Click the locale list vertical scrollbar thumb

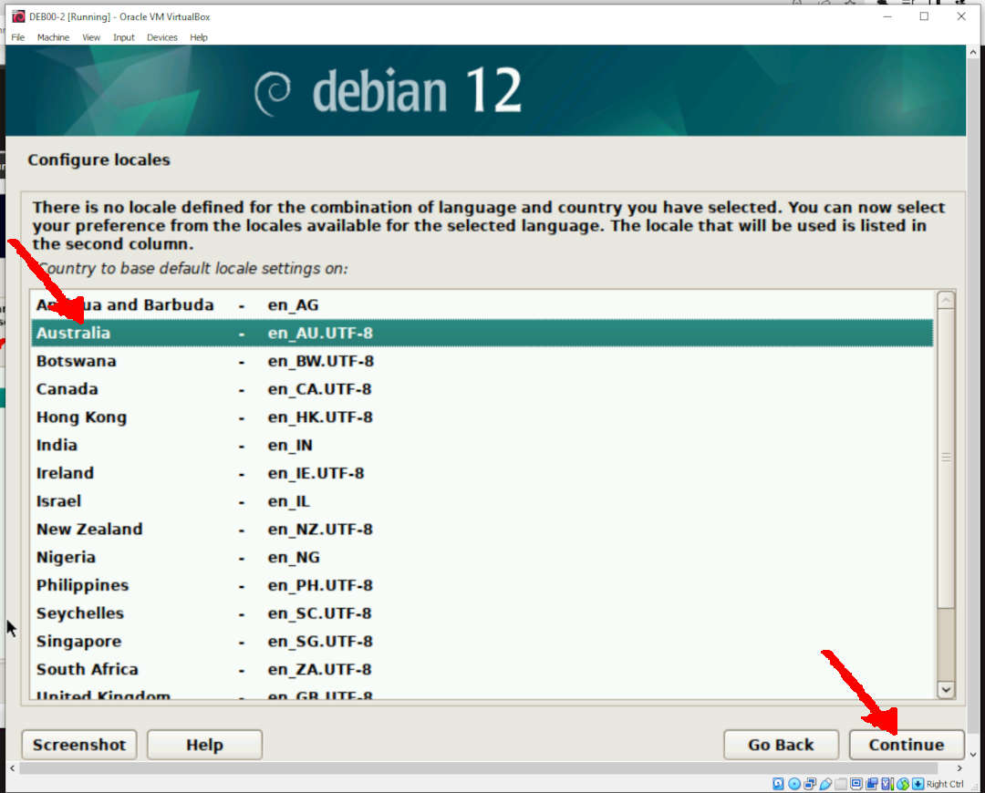click(x=946, y=458)
